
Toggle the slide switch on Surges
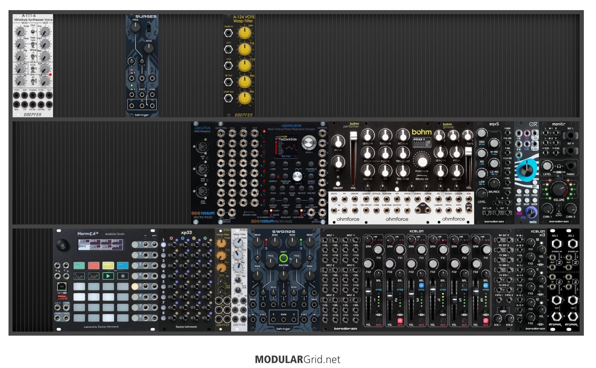[x=149, y=29]
